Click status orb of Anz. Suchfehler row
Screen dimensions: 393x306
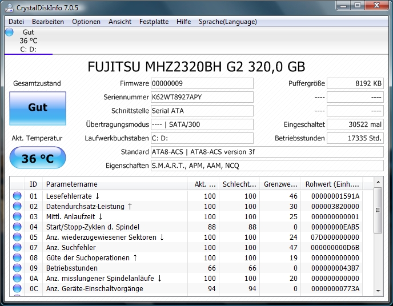point(17,247)
